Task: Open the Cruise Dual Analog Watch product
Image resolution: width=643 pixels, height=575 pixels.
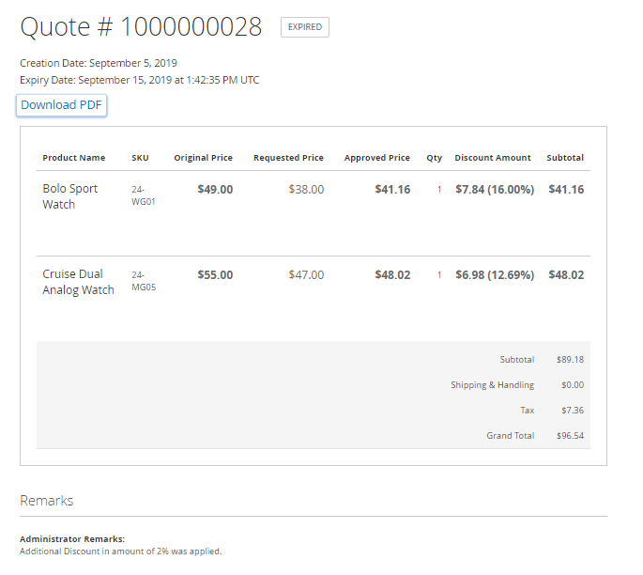Action: click(x=78, y=282)
